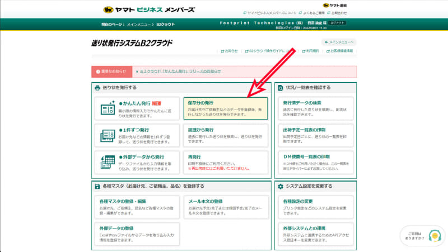Open 各種設定の変更 card

click(x=315, y=207)
